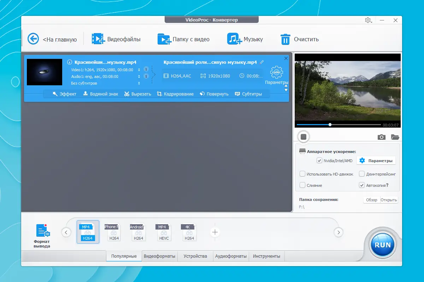Open the Субтитры tool
The height and width of the screenshot is (282, 424).
(248, 94)
